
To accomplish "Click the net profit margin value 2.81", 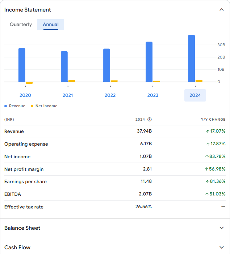I will coord(147,169).
